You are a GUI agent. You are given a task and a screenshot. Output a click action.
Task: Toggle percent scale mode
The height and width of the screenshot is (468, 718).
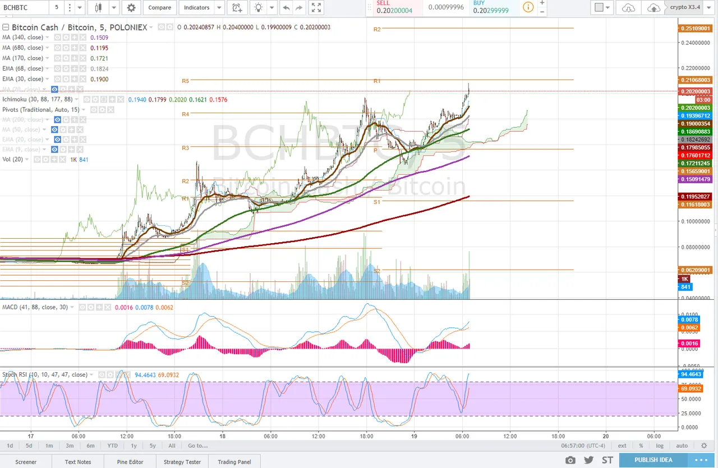point(641,446)
